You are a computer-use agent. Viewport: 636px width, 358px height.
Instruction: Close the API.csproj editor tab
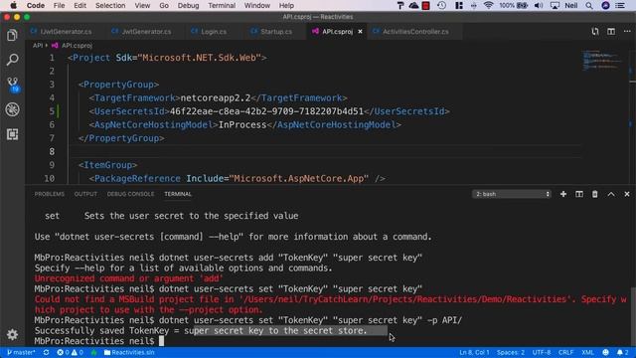(x=360, y=31)
